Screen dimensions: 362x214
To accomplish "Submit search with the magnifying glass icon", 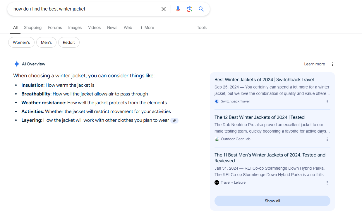I will (x=201, y=9).
